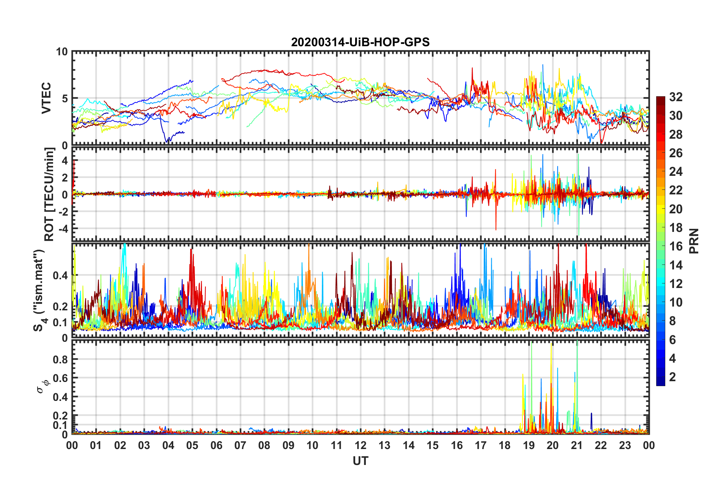Image resolution: width=721 pixels, height=482 pixels.
Task: Select the 2 tick on ROT y-axis
Action: (65, 178)
